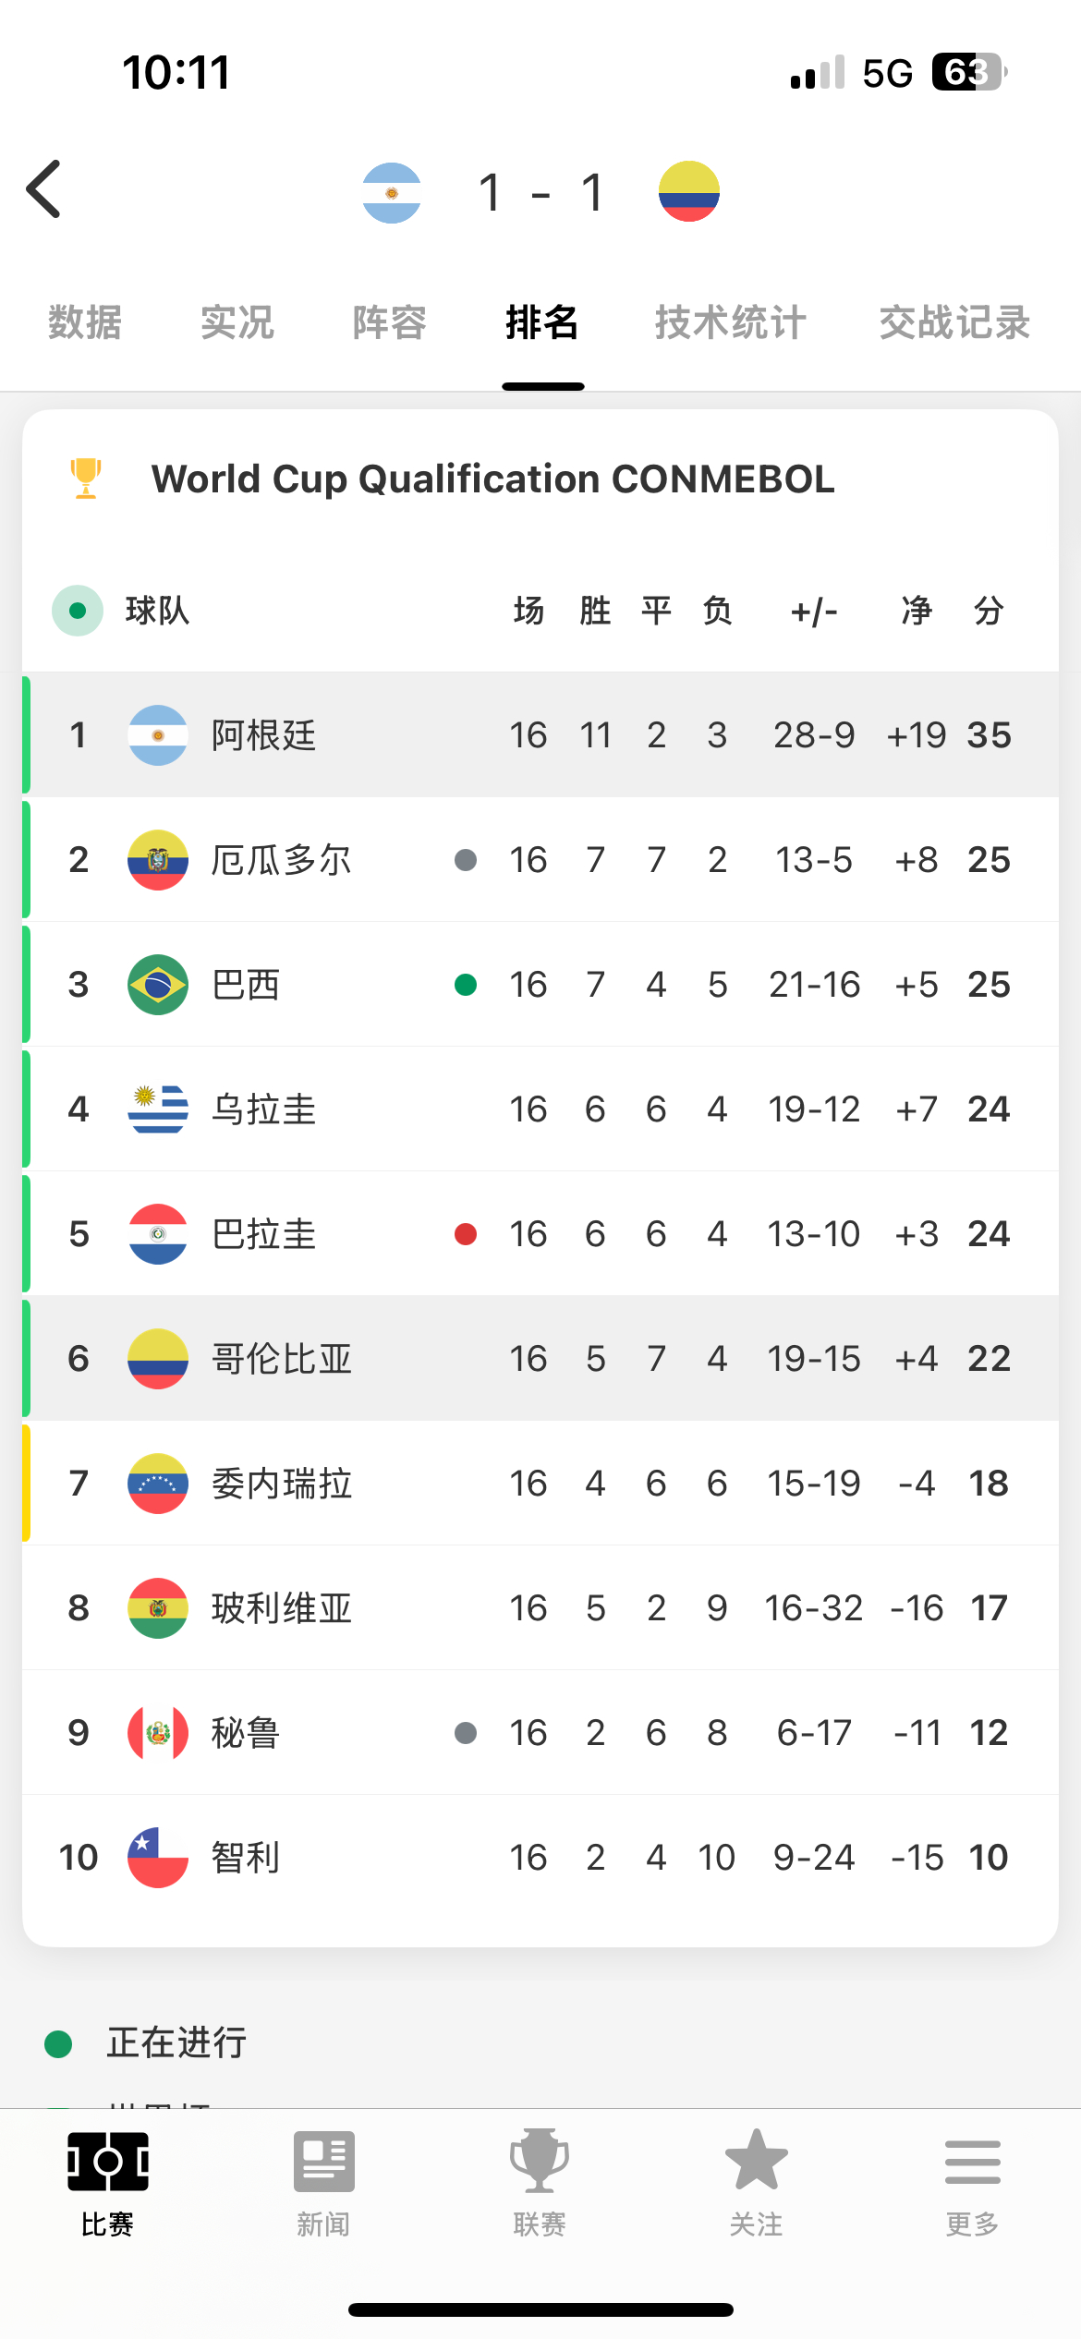The height and width of the screenshot is (2339, 1081).
Task: Open the 交战记录 head-to-head tab
Action: (955, 322)
